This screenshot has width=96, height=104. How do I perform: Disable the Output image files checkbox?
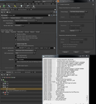coord(16,44)
